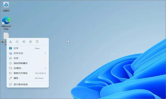Choose 共享 menu entry
This screenshot has width=166, height=99.
(x=28, y=58)
